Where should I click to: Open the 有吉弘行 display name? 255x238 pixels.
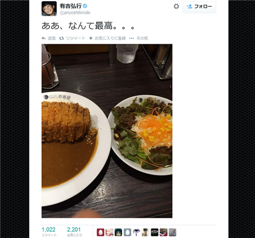[70, 6]
